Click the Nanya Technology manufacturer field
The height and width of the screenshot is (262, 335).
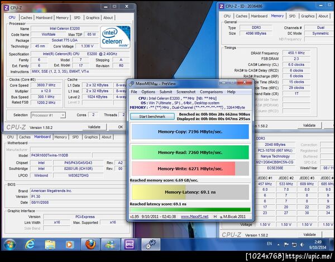pos(275,156)
